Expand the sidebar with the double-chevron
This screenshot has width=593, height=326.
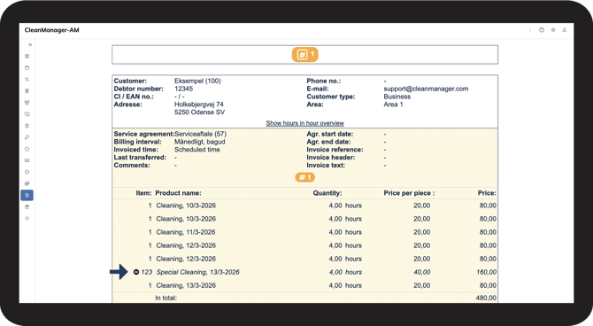point(30,44)
